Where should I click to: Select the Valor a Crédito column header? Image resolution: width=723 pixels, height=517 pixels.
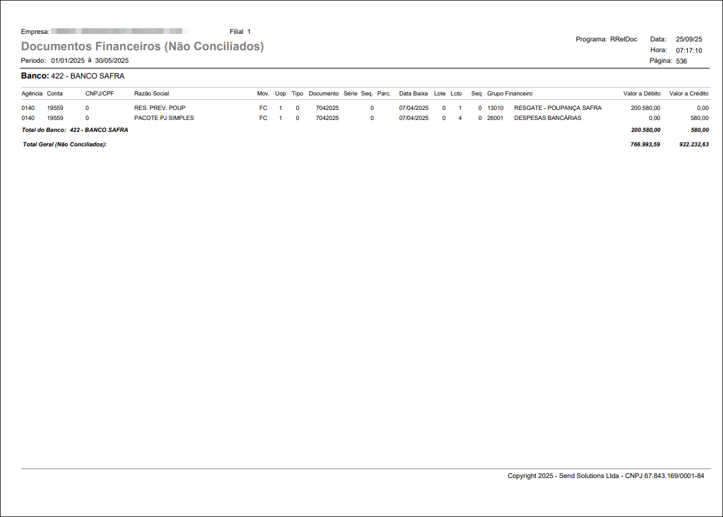[688, 94]
